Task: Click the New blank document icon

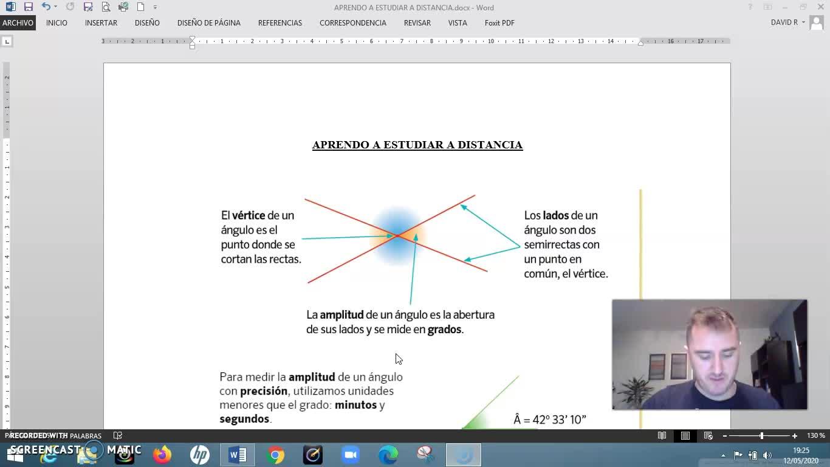Action: click(x=141, y=7)
